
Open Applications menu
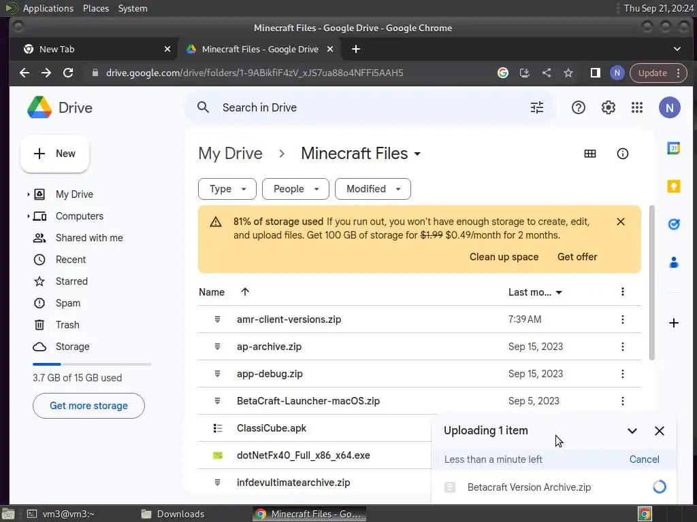pyautogui.click(x=48, y=8)
